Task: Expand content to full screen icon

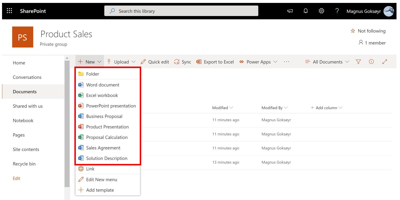Action: [x=385, y=62]
